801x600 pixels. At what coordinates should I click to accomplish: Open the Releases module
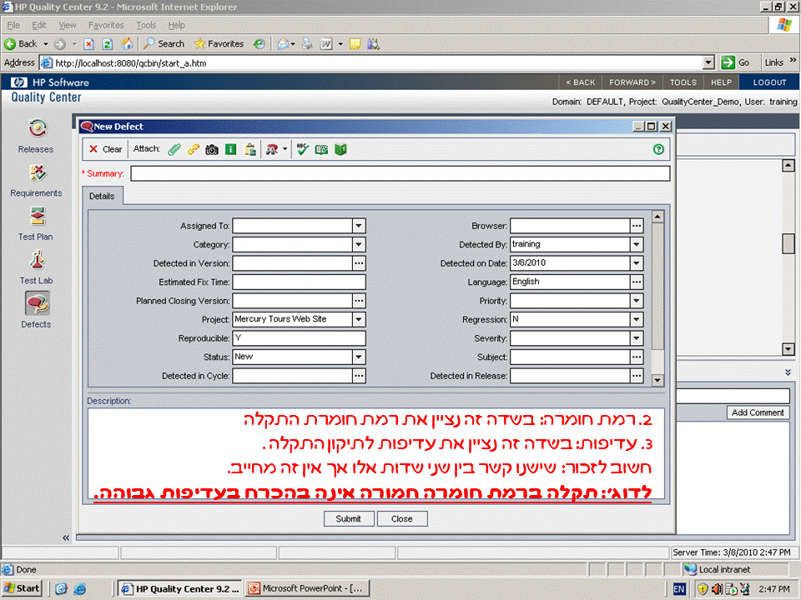(x=36, y=136)
